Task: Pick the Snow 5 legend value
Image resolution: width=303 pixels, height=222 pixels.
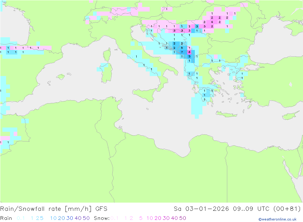Action: 141,218
